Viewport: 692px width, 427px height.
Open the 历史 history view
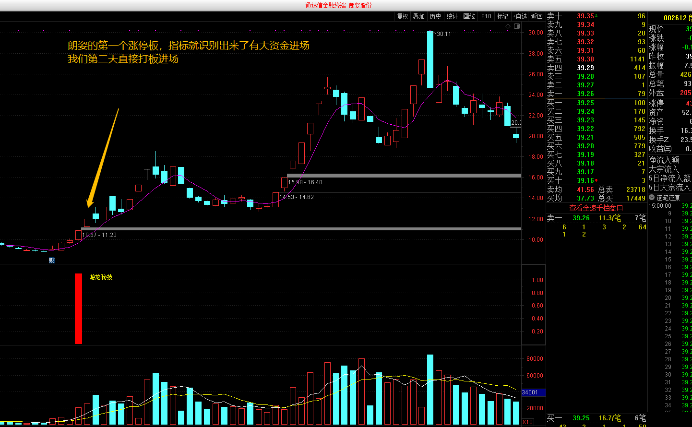435,16
